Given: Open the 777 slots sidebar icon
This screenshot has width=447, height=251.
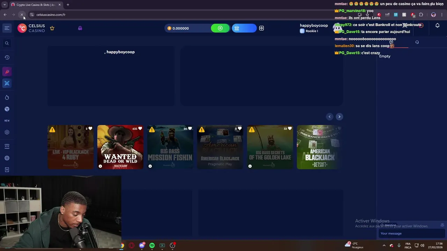Looking at the screenshot, I should [x=7, y=146].
